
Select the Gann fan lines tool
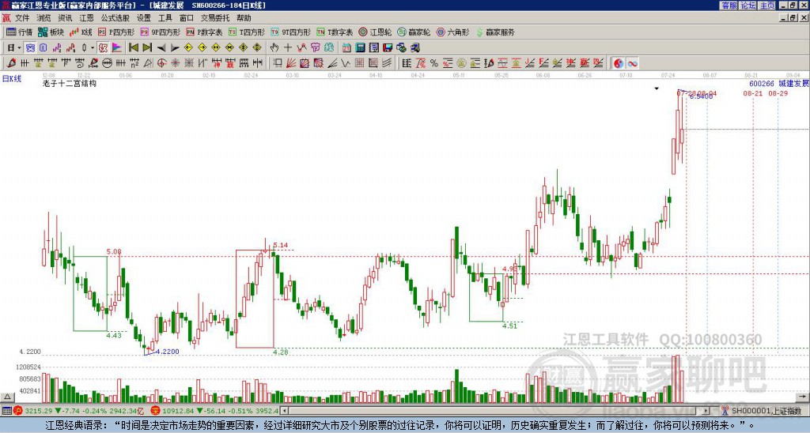(x=291, y=63)
